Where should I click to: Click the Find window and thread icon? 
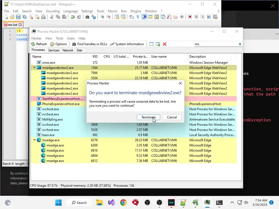tap(158, 44)
